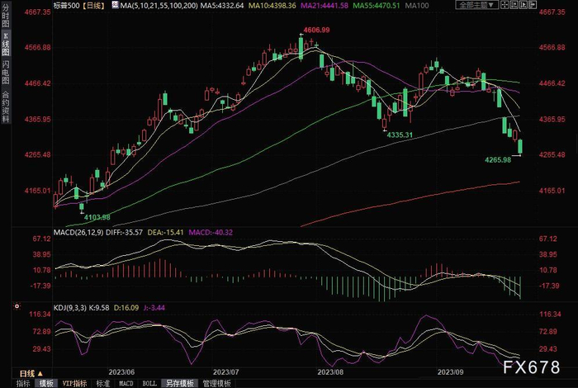The height and width of the screenshot is (388, 578).
Task: Apply the 标准 template
Action: [x=103, y=384]
